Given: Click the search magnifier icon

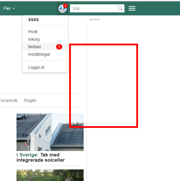Looking at the screenshot, I should [x=120, y=8].
